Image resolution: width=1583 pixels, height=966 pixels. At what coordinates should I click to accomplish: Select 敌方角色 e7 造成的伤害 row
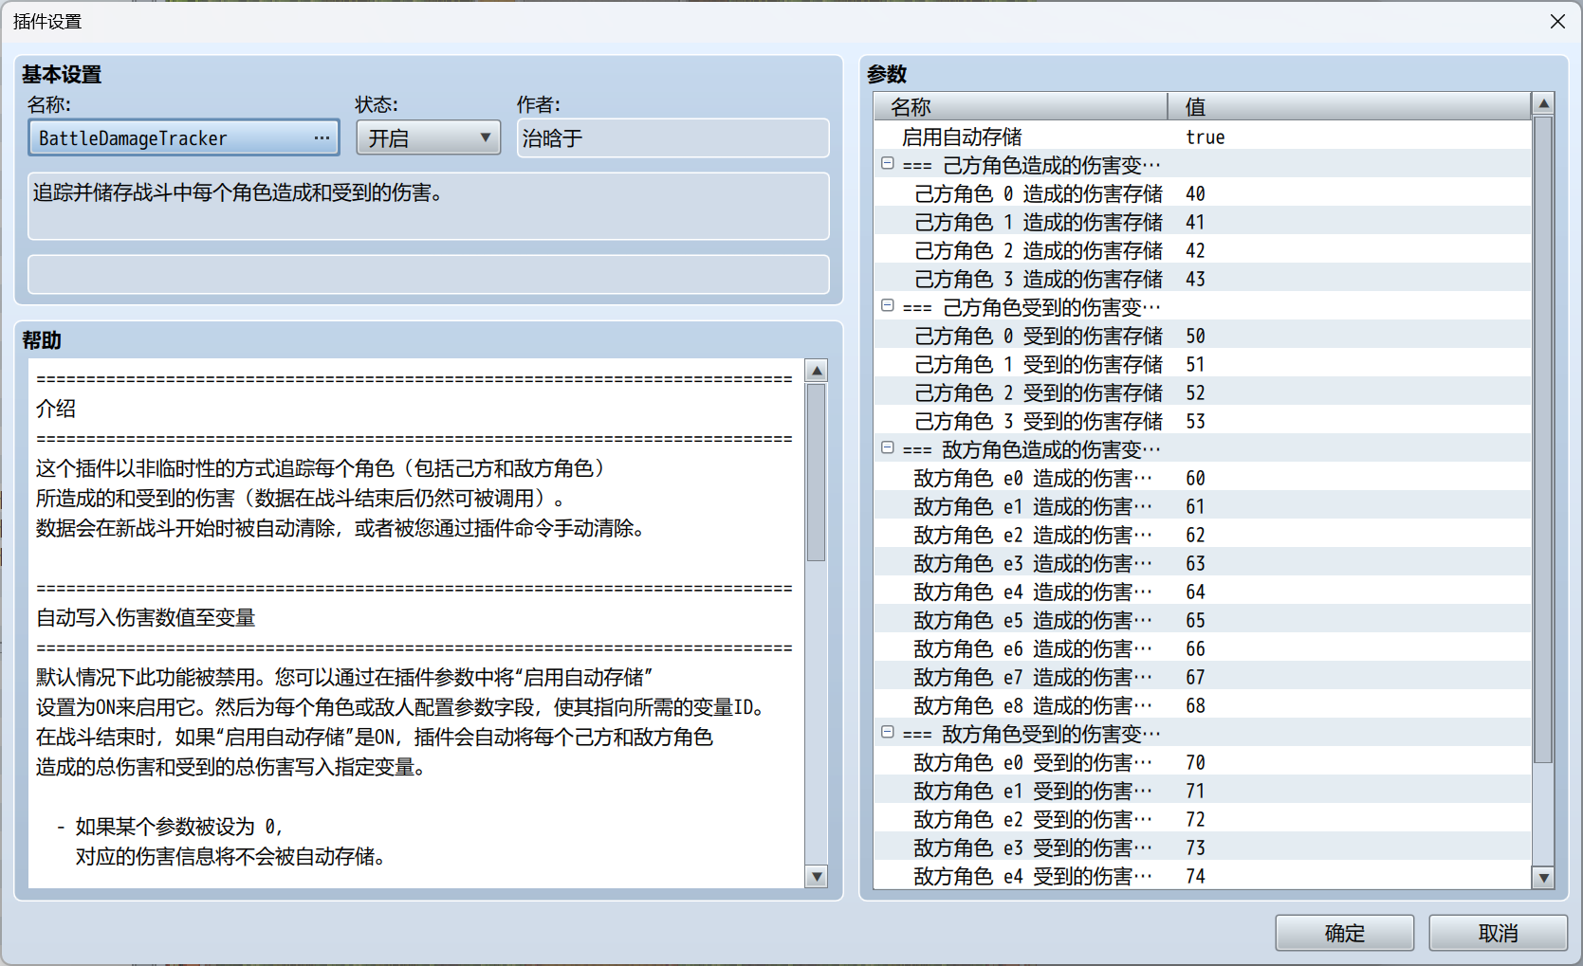click(x=1203, y=677)
